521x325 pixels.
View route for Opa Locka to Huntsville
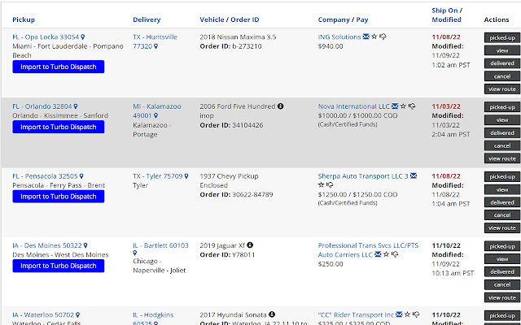(502, 89)
